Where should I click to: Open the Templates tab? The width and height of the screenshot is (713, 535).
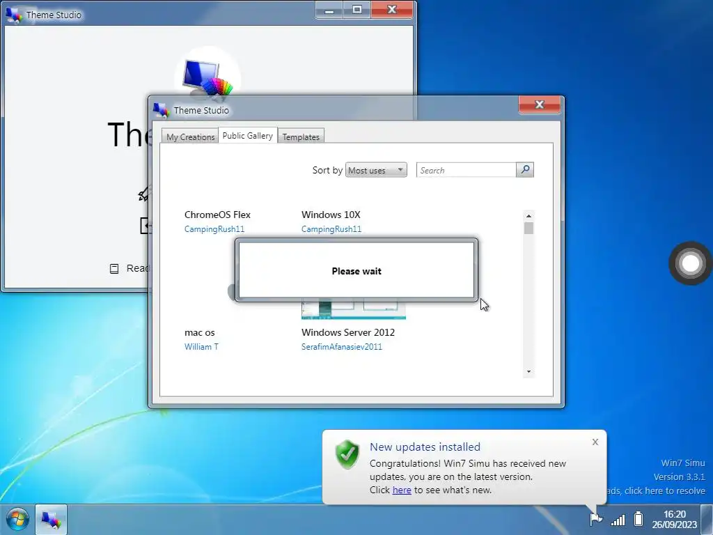click(x=301, y=137)
